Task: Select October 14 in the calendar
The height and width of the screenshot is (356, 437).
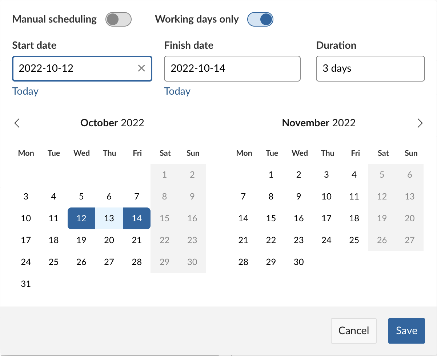Action: pos(137,218)
